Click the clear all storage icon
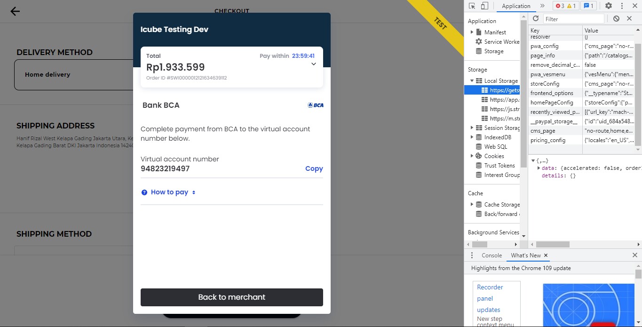 616,18
